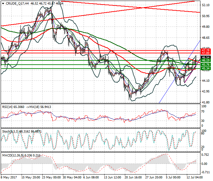Click the 48.65 price scale value
213x181 pixels.
206,38
